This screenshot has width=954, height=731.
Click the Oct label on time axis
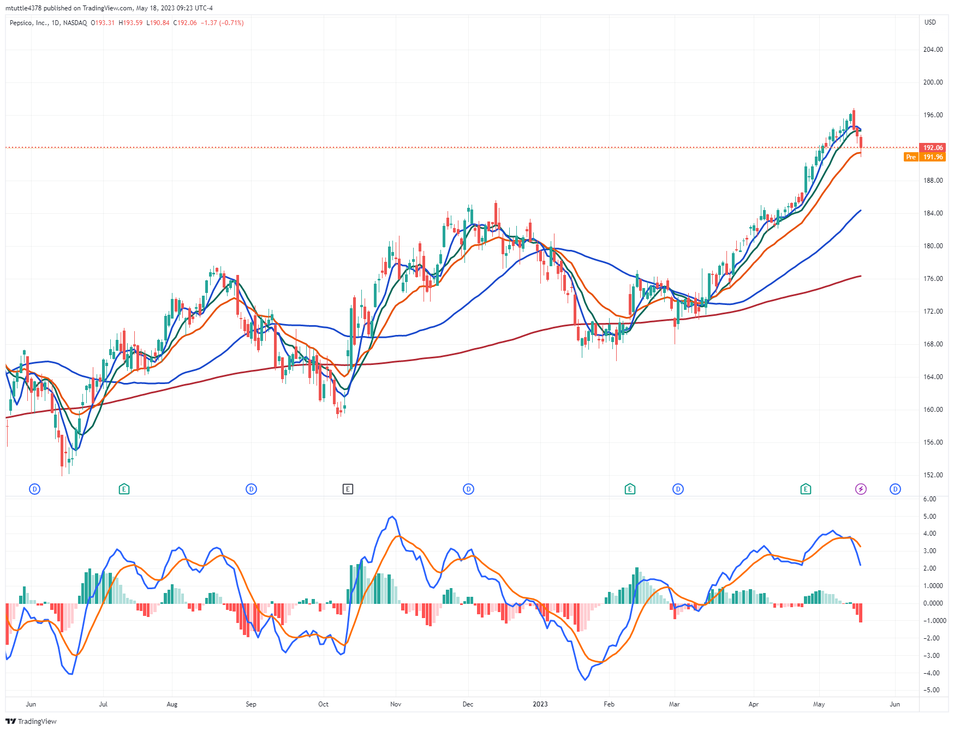click(323, 704)
